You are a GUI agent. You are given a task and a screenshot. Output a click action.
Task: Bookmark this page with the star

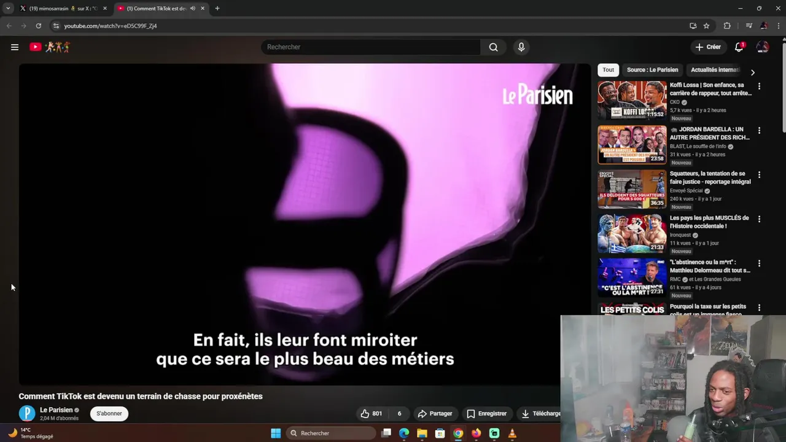pos(706,26)
